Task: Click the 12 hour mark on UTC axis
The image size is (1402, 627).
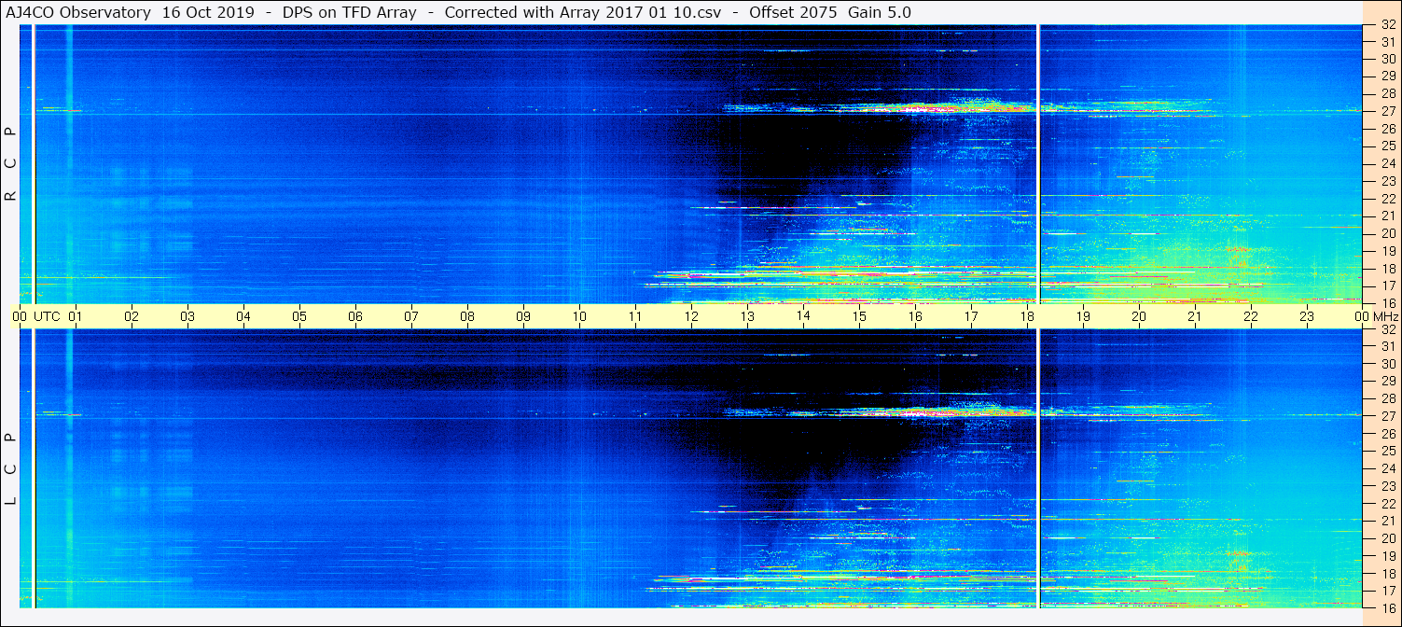Action: click(x=691, y=316)
